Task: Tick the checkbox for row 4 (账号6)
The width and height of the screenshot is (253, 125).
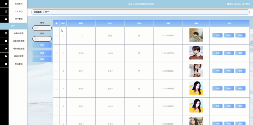Action: tap(56, 89)
